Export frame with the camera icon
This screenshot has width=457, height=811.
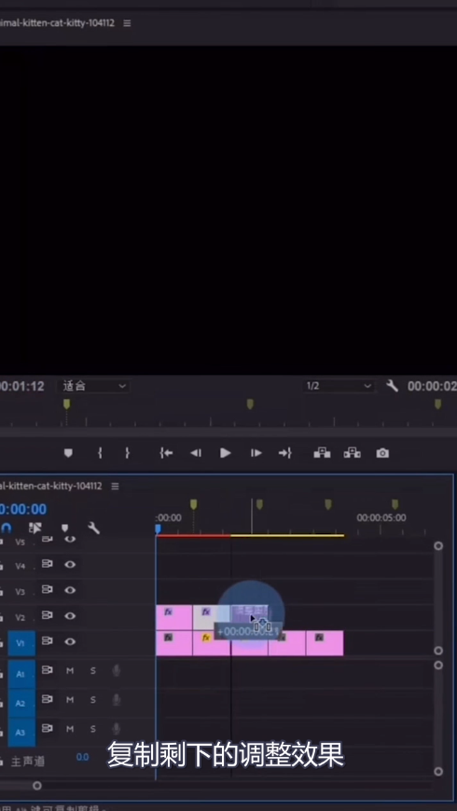pos(382,453)
